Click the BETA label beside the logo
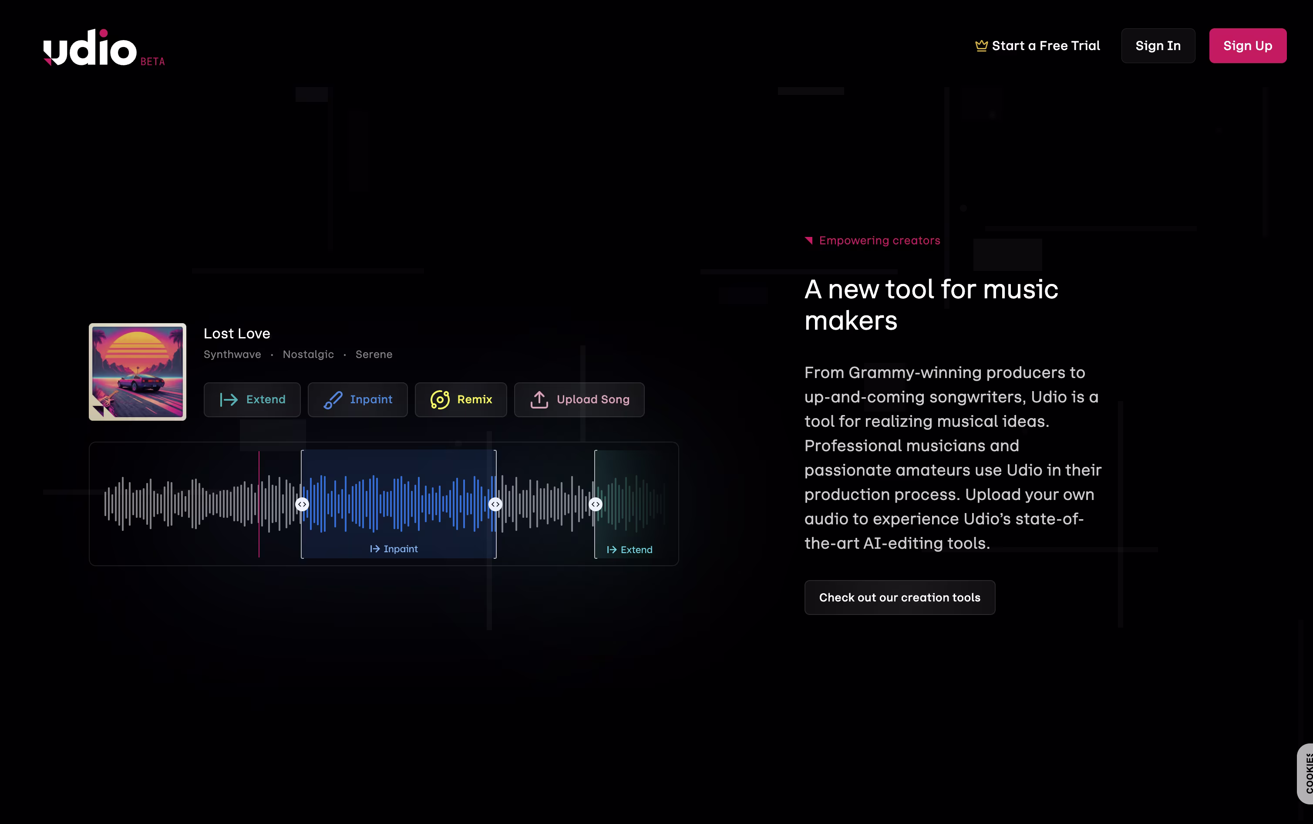1313x824 pixels. [152, 61]
